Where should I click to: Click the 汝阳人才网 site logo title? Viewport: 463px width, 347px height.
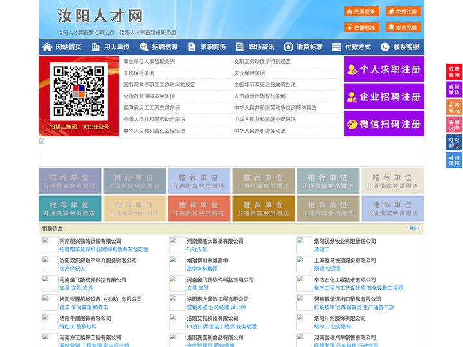pyautogui.click(x=100, y=15)
